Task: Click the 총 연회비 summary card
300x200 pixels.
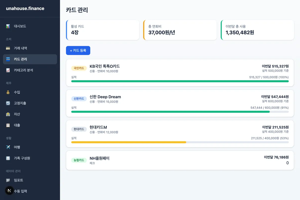Action: coord(180,30)
